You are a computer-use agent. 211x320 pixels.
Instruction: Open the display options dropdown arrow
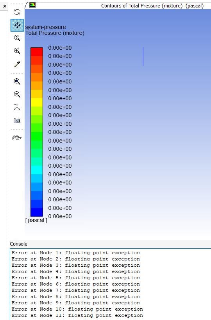20,138
